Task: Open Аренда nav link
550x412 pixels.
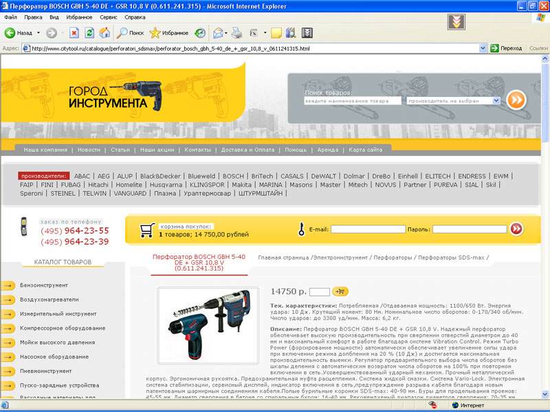Action: click(328, 150)
